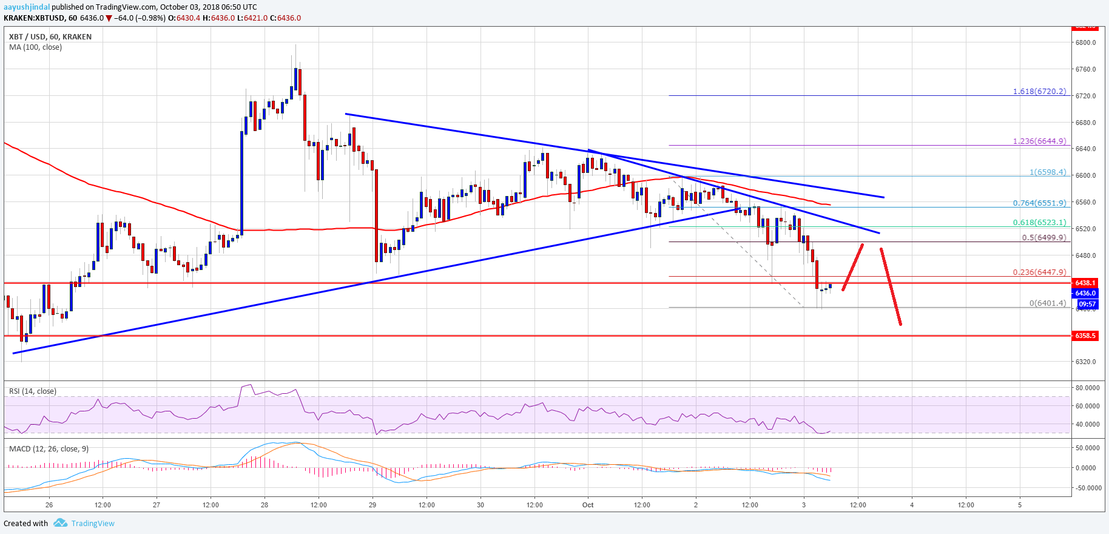The image size is (1109, 534).
Task: Click the MACD (12, 26, close, 9) label
Action: click(x=49, y=448)
